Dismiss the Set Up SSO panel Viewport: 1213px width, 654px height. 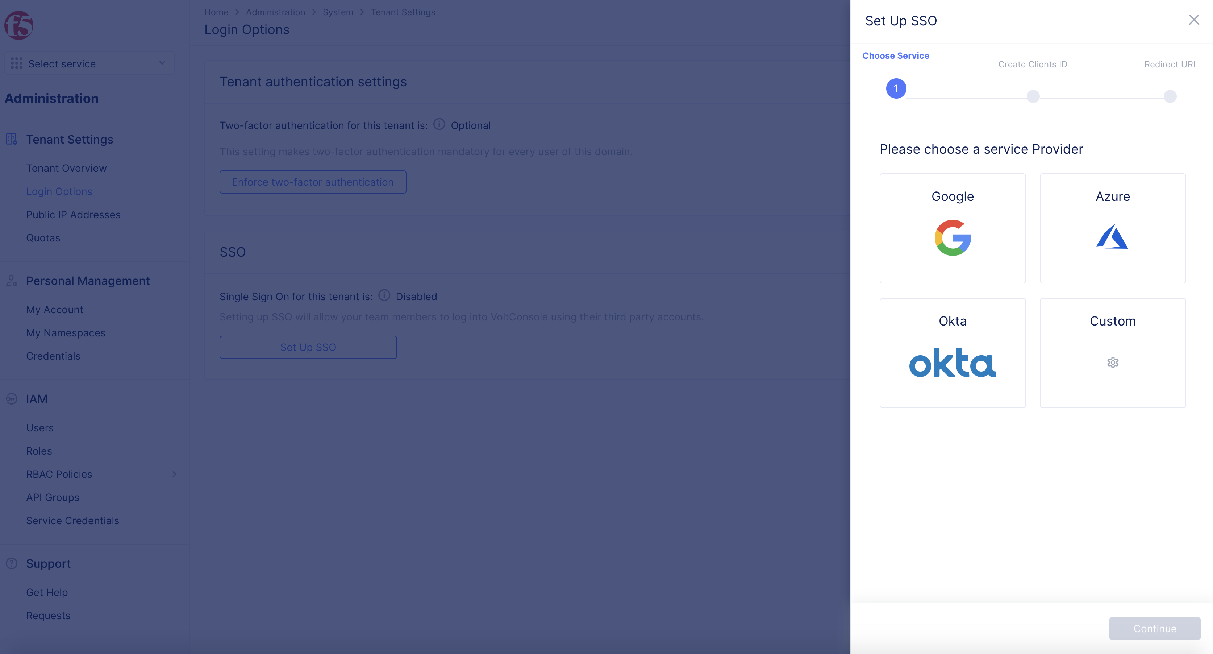pyautogui.click(x=1194, y=20)
